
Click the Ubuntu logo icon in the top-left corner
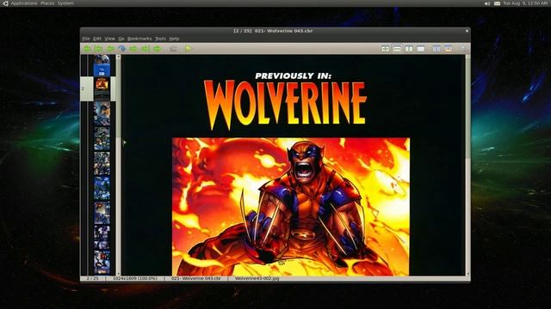[5, 3]
